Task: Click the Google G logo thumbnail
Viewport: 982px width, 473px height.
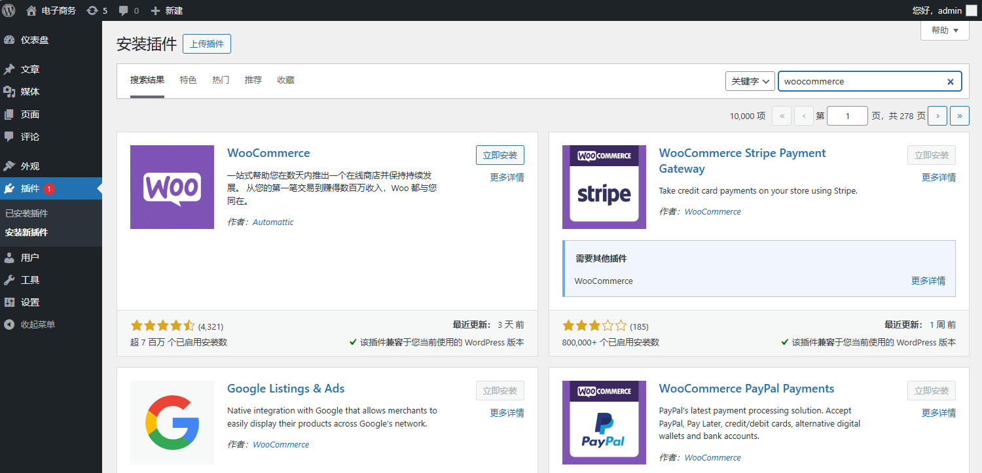Action: [172, 423]
